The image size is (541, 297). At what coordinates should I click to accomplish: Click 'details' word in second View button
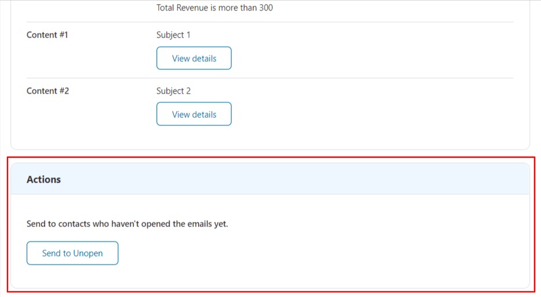(x=204, y=114)
